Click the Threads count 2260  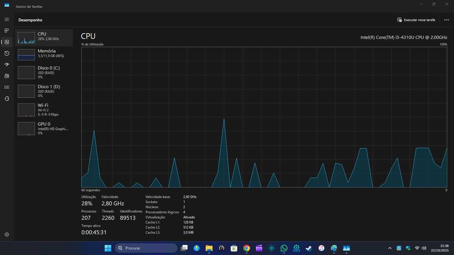pos(108,218)
